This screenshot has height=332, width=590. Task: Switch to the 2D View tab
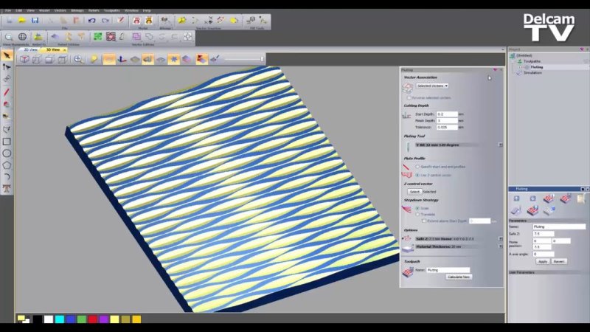[x=30, y=49]
